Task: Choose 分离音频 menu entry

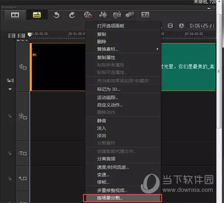Action: (x=123, y=159)
